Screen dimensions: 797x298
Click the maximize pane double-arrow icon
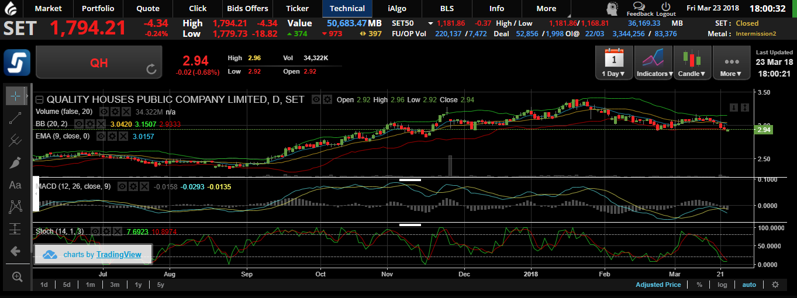click(746, 108)
